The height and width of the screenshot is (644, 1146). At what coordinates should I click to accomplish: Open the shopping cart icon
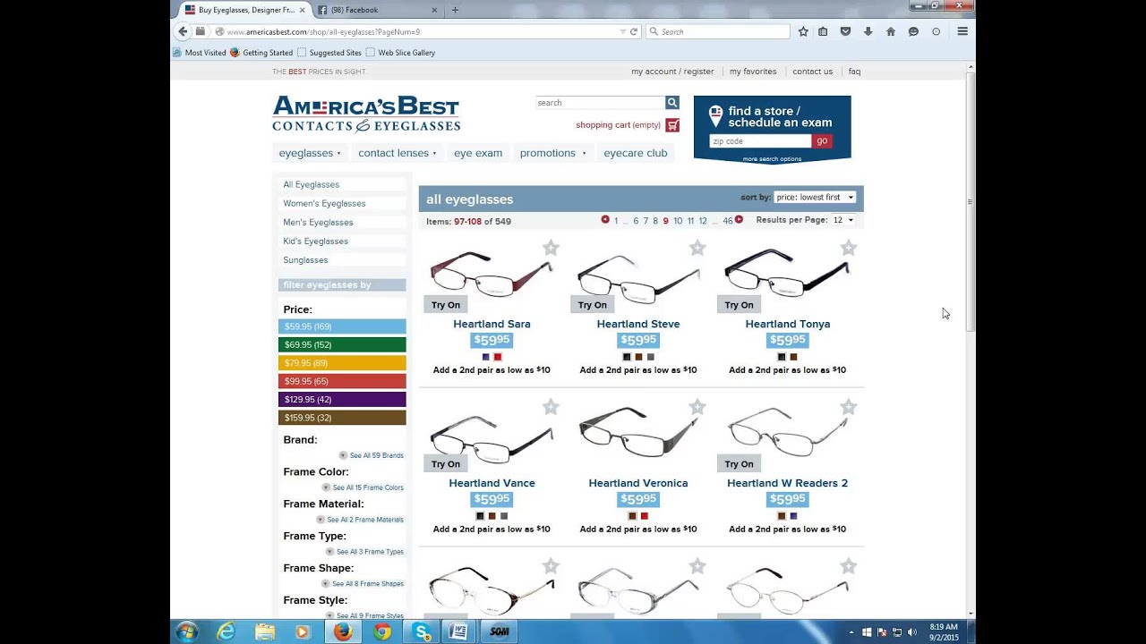click(672, 125)
